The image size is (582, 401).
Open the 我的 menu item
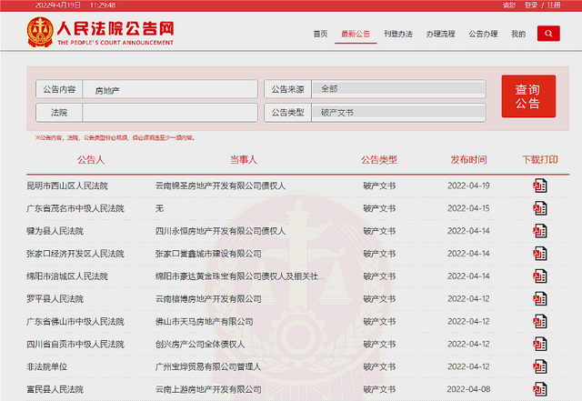(x=518, y=35)
